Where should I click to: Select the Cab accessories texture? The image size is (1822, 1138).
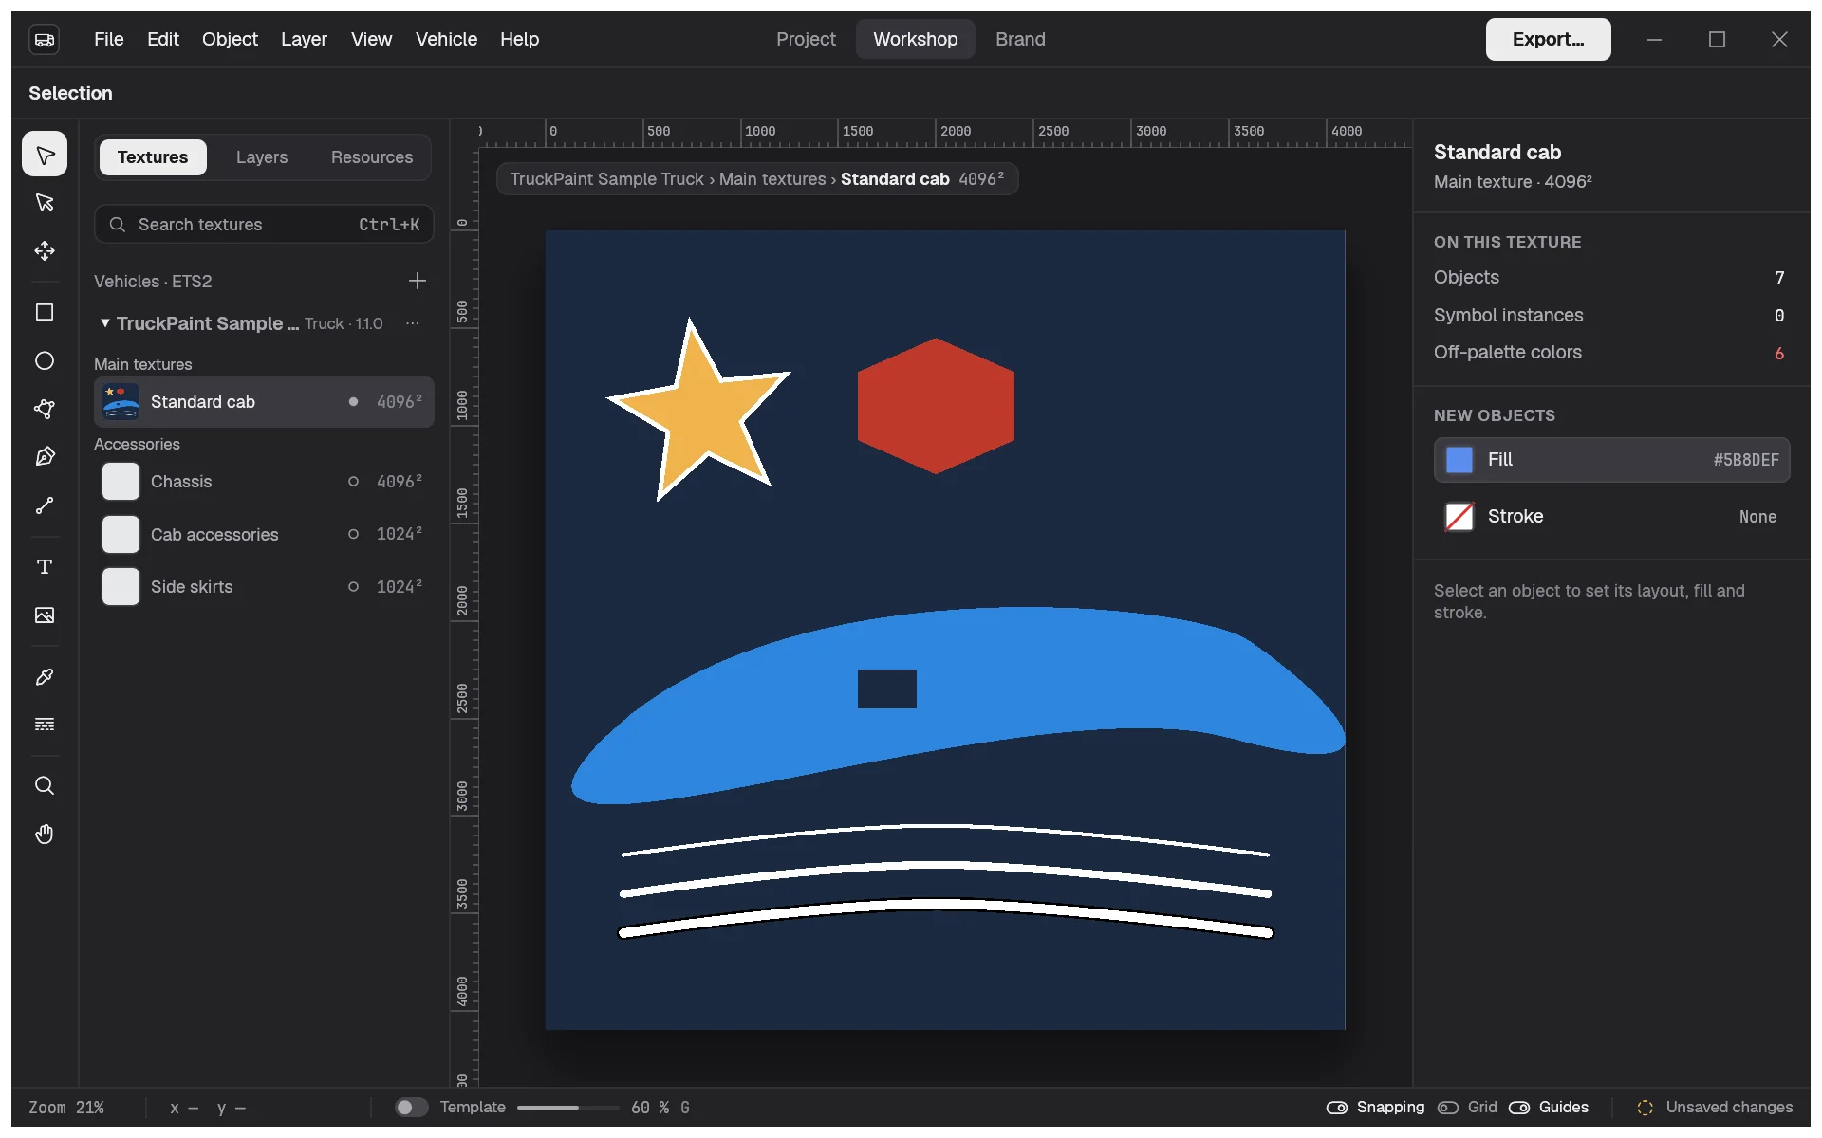click(264, 534)
